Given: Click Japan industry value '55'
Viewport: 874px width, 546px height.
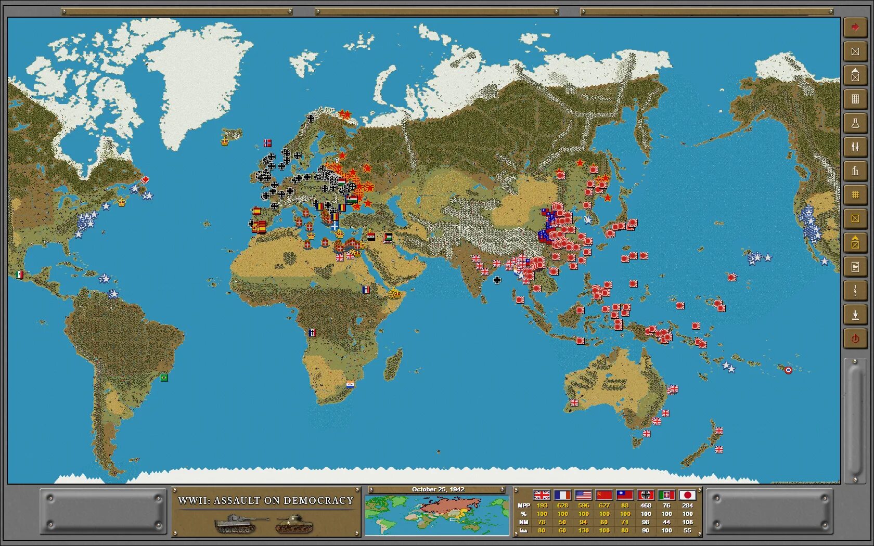Looking at the screenshot, I should click(687, 530).
